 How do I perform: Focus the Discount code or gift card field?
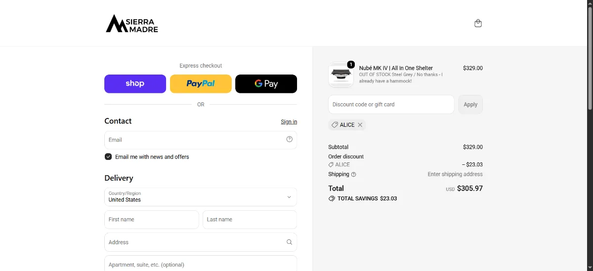[x=391, y=105]
